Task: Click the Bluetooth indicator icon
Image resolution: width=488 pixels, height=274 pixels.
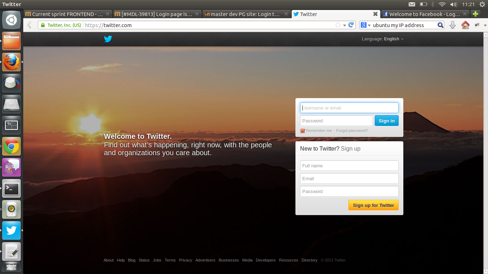Action: click(432, 4)
